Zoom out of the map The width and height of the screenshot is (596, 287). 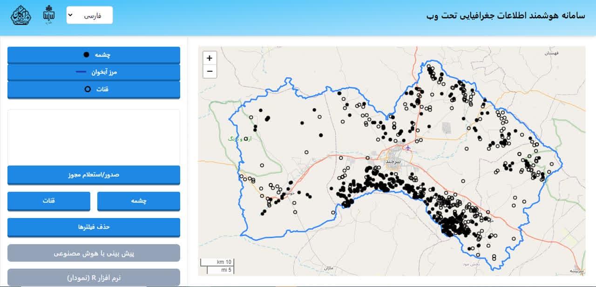210,71
